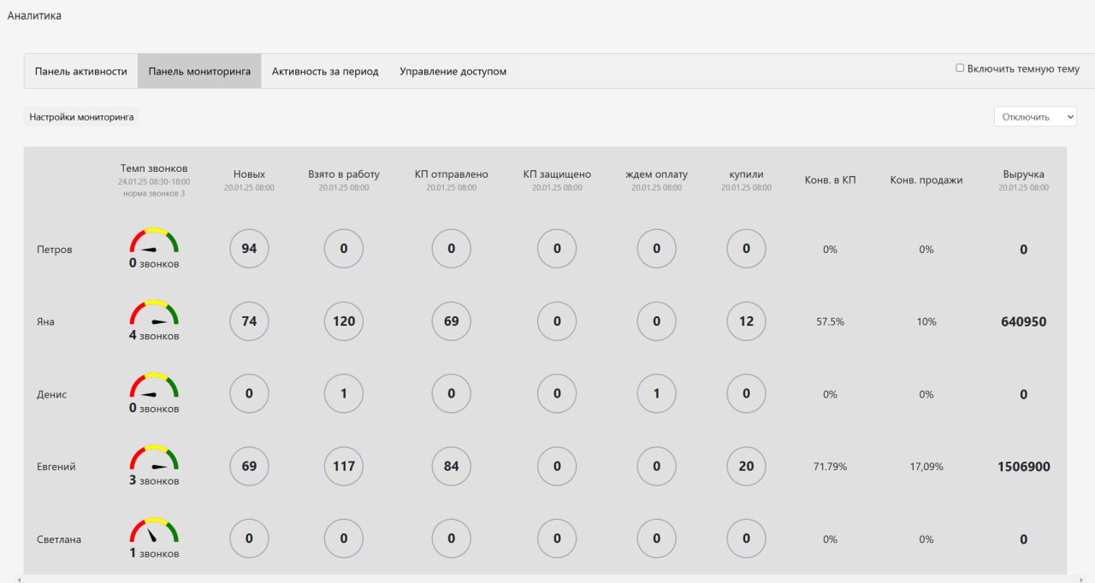Open the Панель активности tab
The width and height of the screenshot is (1095, 583).
coord(81,71)
